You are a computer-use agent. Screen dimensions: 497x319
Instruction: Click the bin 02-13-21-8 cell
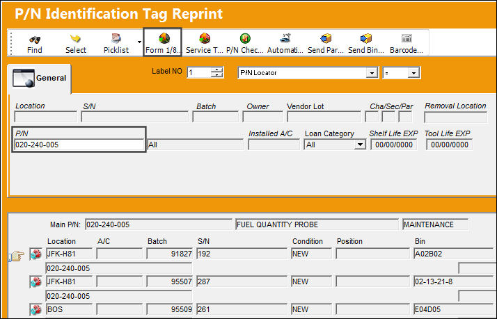[x=453, y=281]
